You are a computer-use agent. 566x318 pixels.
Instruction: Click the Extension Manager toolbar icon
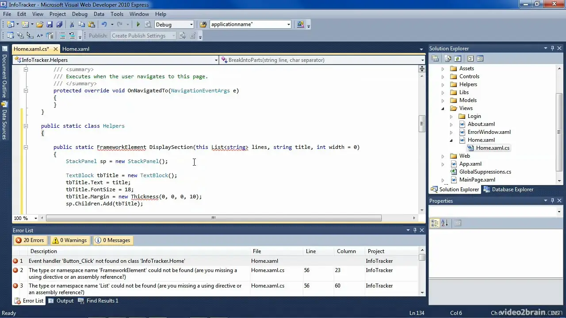point(301,24)
